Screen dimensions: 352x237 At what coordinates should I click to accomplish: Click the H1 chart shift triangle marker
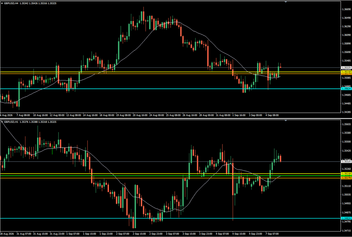[x=286, y=121]
